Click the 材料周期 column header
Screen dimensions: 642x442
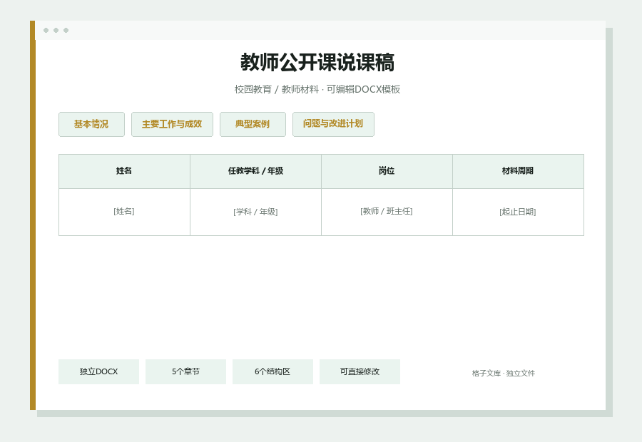(x=518, y=172)
